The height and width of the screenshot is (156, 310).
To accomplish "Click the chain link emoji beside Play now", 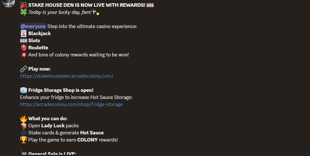I will tap(23, 69).
